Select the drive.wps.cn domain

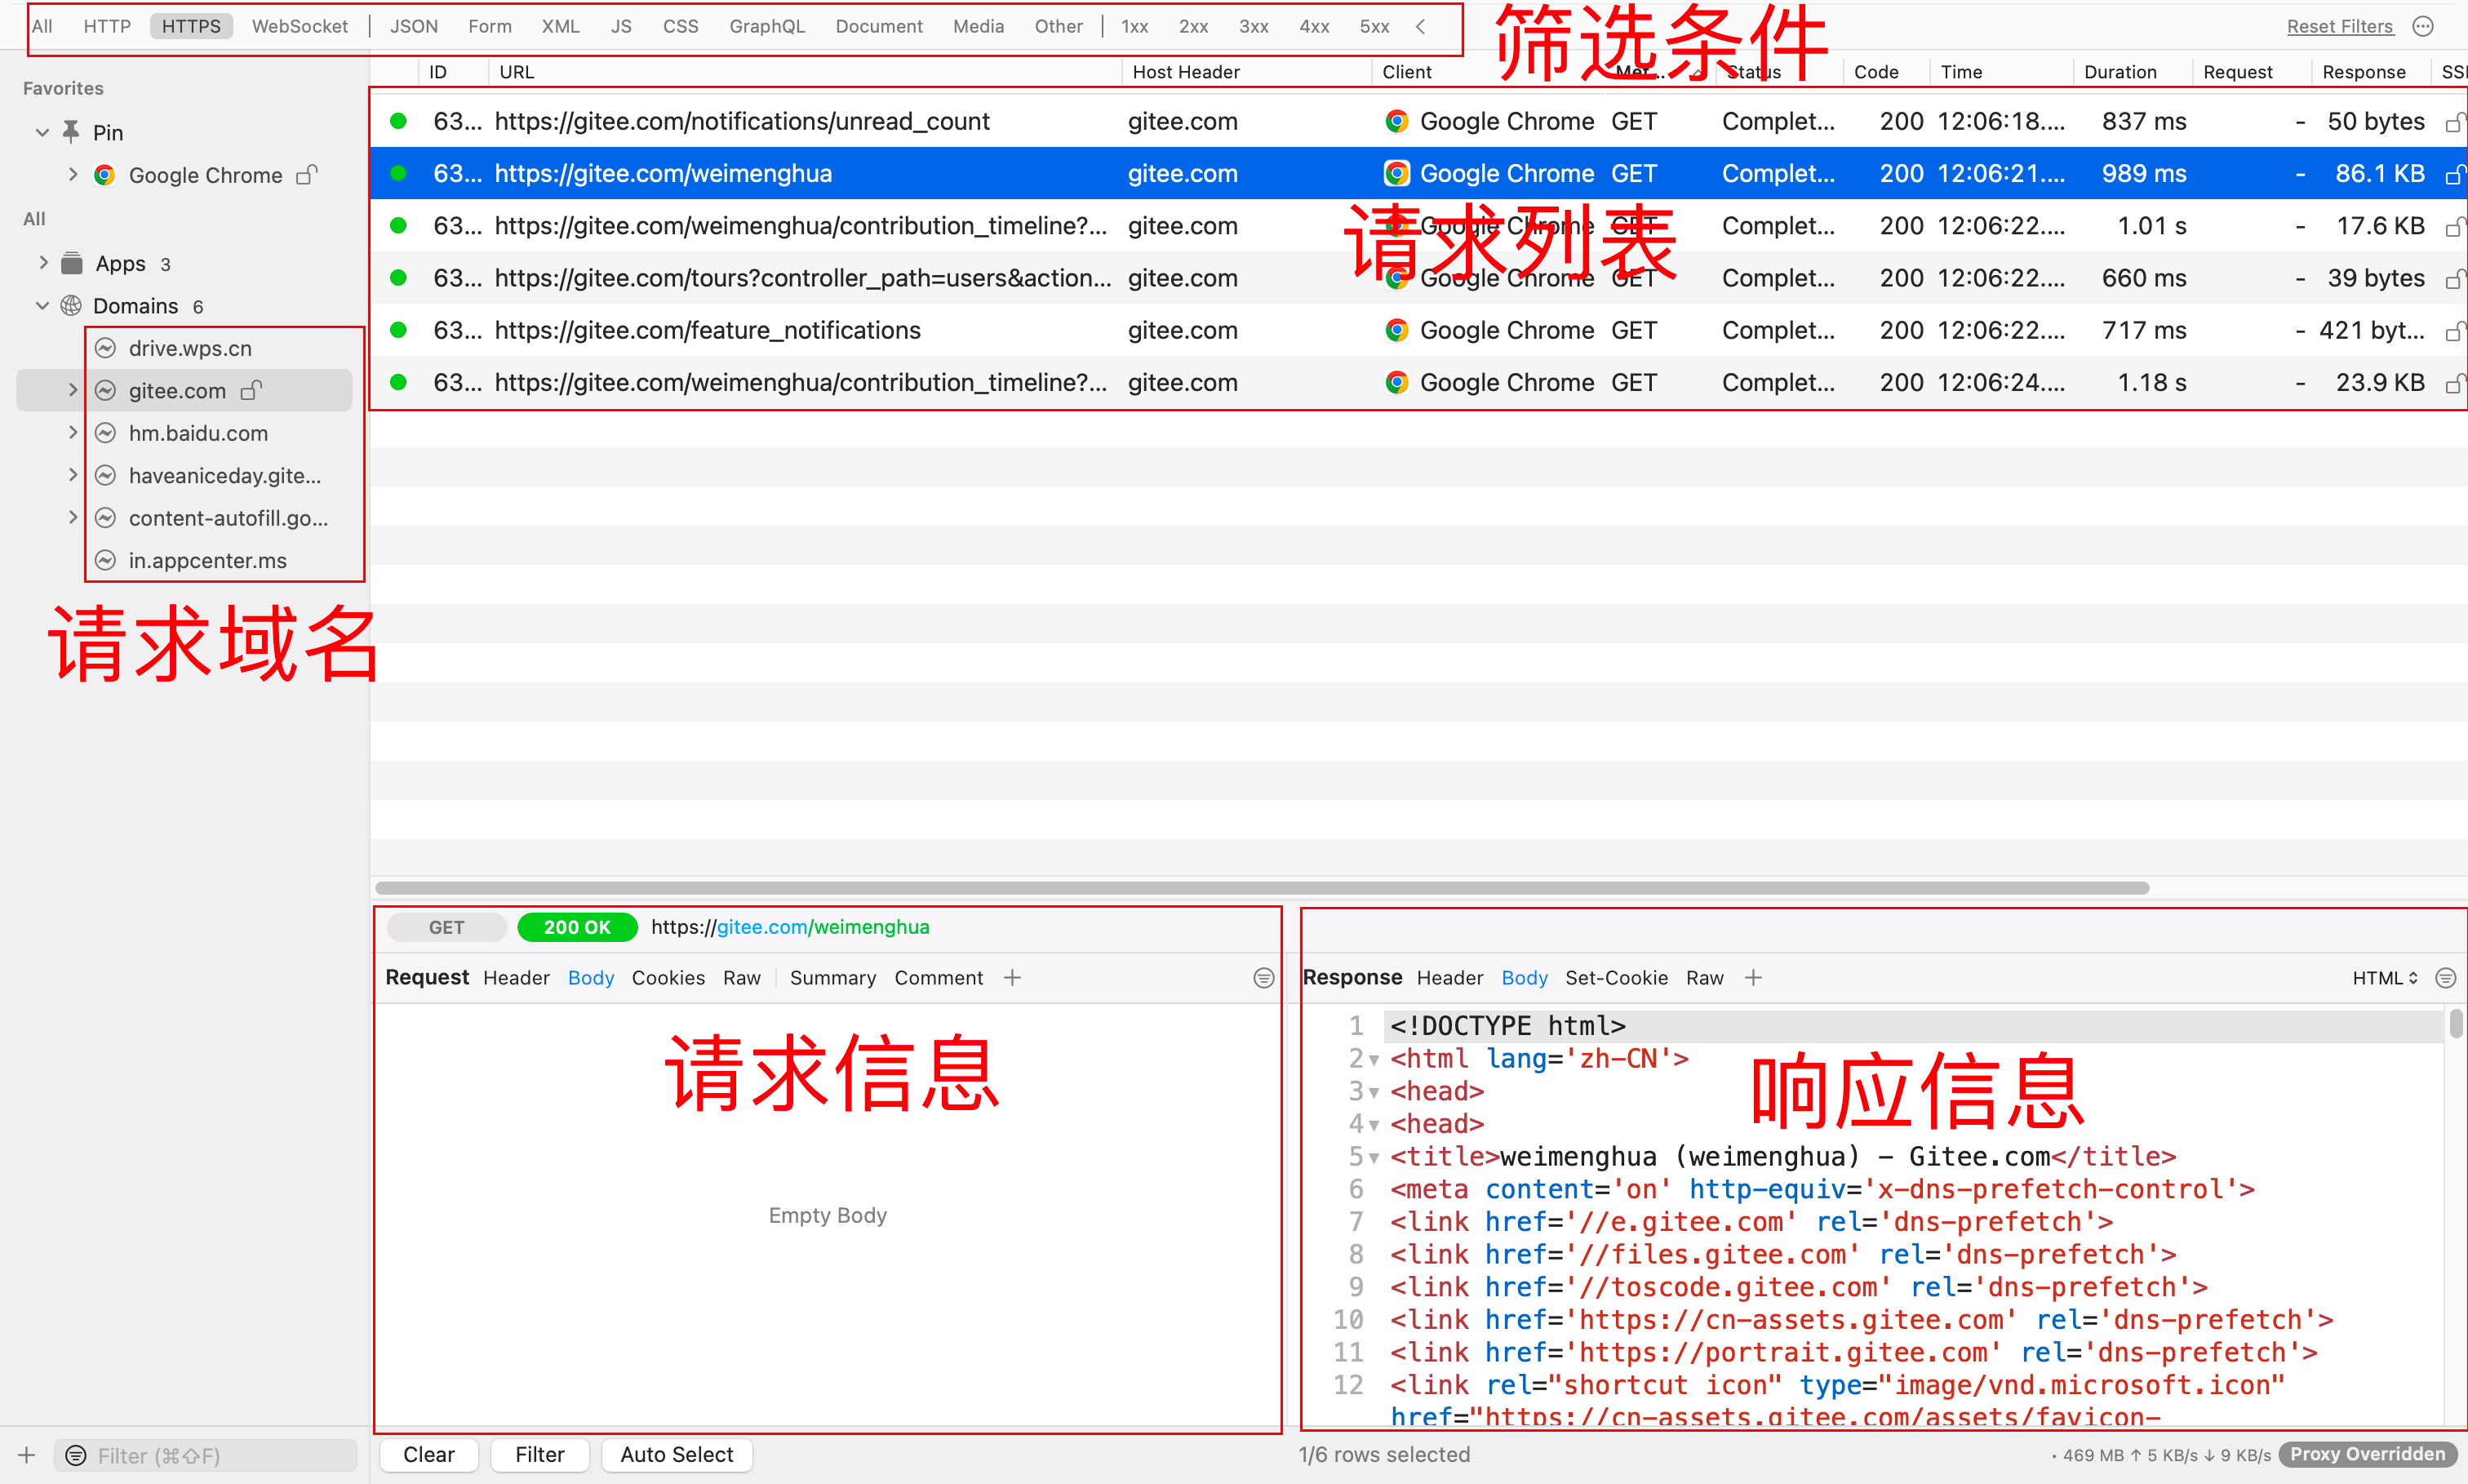[x=190, y=348]
